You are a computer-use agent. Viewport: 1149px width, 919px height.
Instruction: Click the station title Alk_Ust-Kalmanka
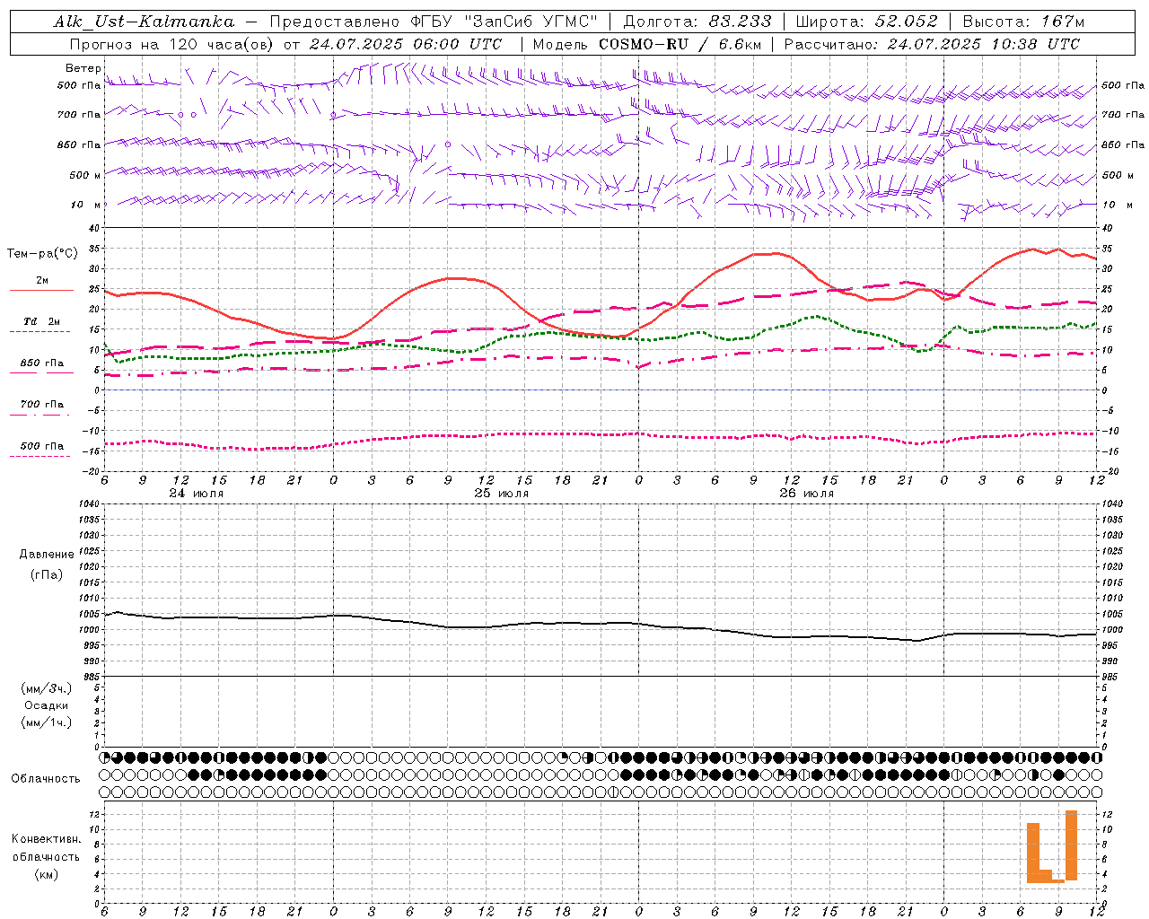click(145, 22)
